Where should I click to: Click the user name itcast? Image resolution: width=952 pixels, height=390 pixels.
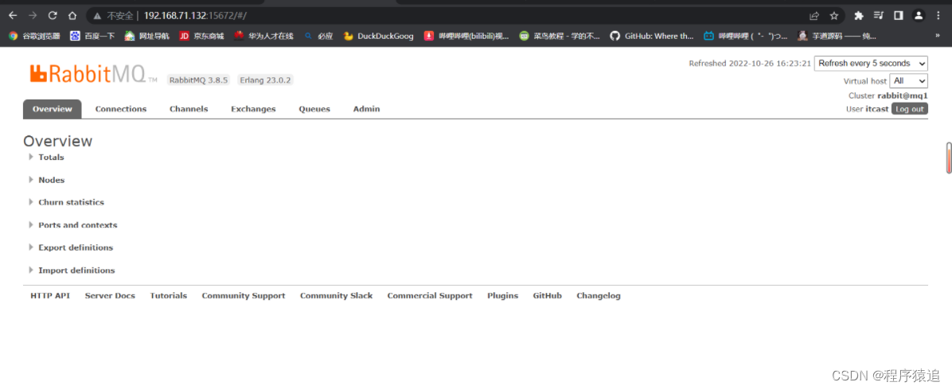coord(877,109)
